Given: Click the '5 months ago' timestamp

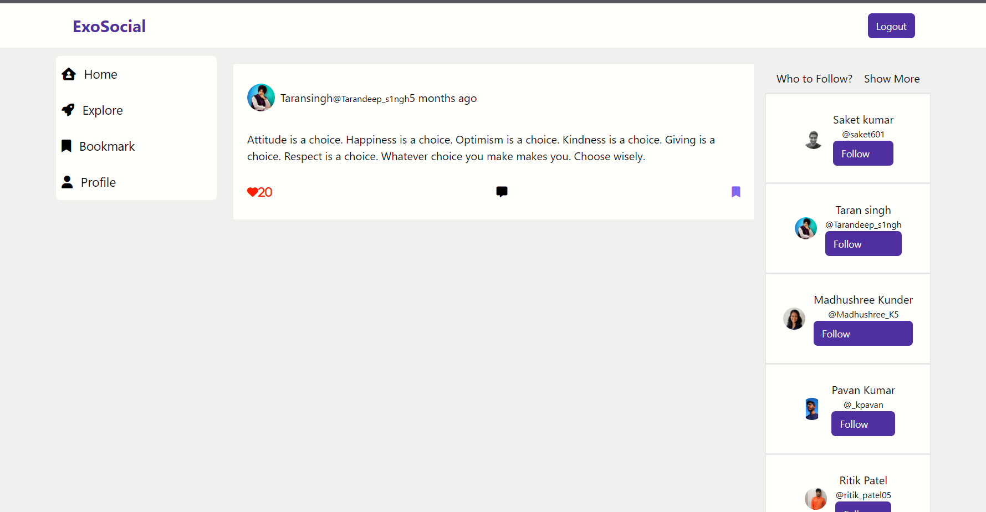Looking at the screenshot, I should click(x=443, y=98).
